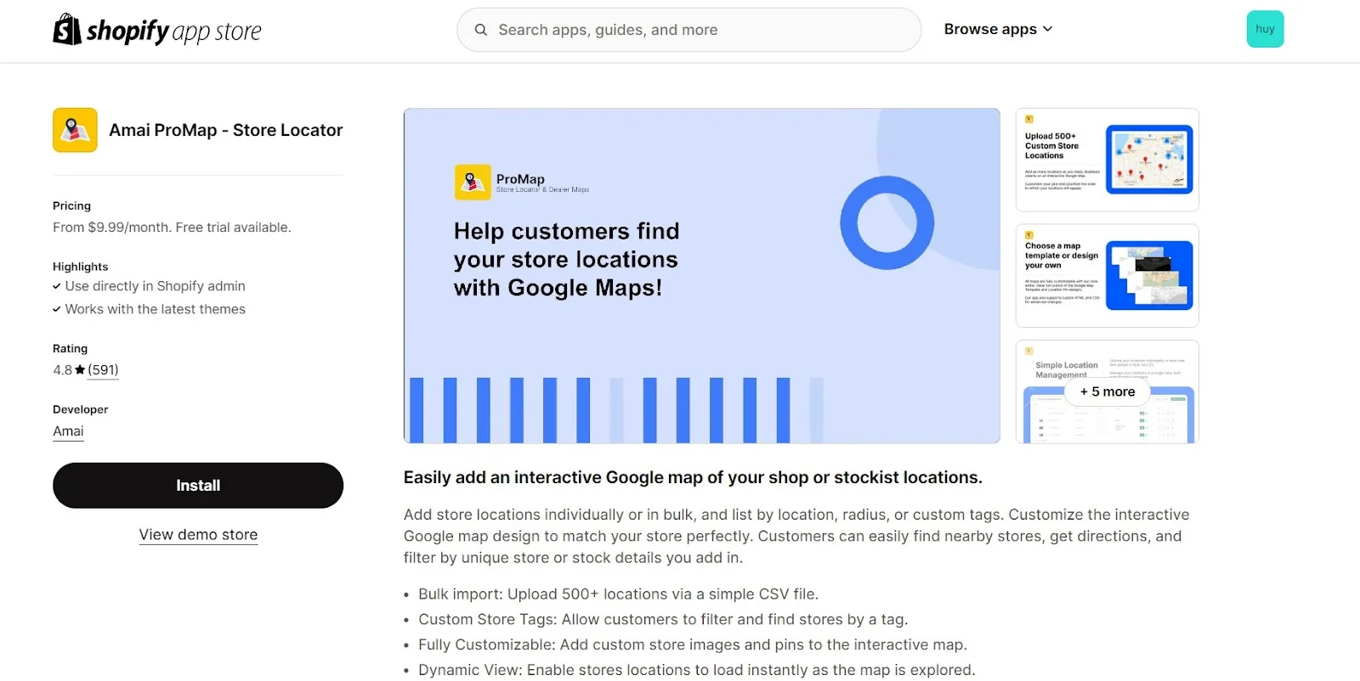This screenshot has height=681, width=1360.
Task: Click the 'Bulk import: Upload 500+ locations' bullet
Action: coord(618,594)
